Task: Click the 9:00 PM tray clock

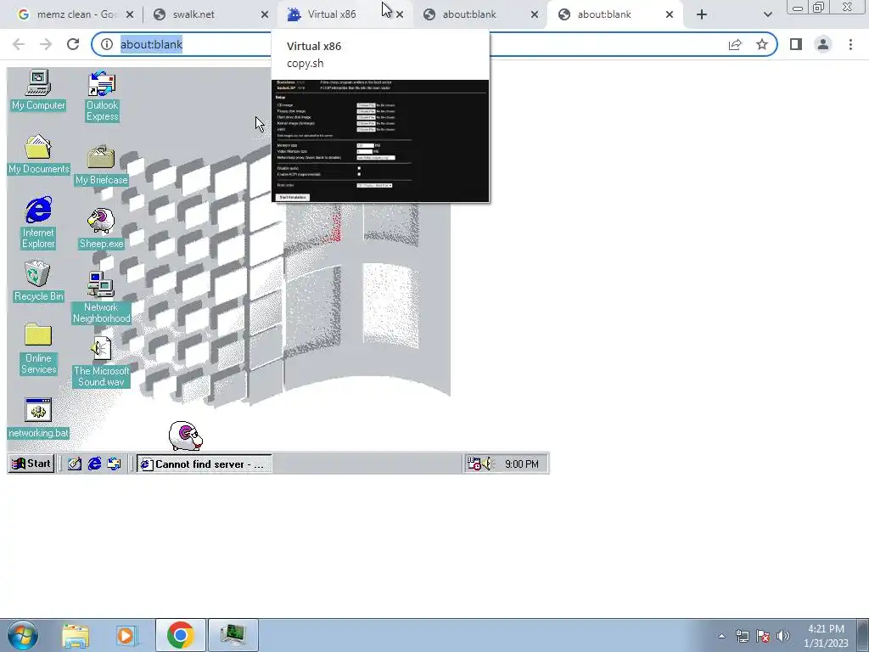Action: tap(522, 464)
